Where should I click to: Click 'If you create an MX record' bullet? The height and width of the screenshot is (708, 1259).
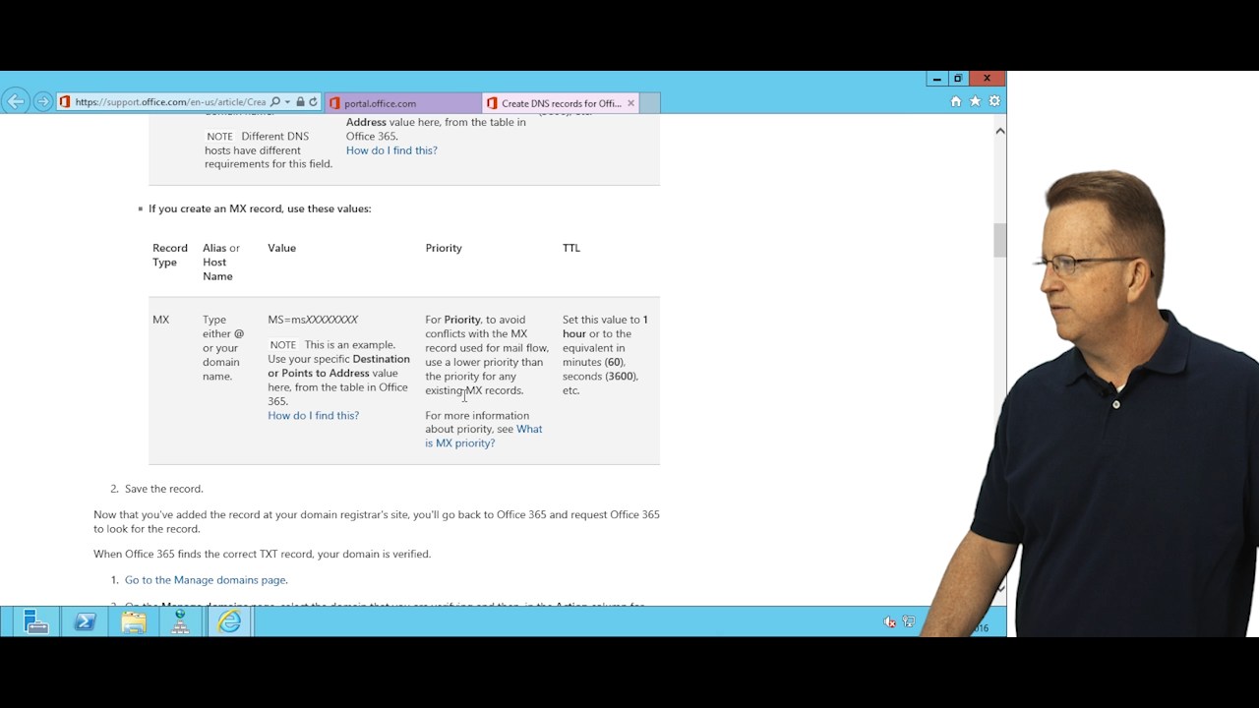tap(260, 208)
